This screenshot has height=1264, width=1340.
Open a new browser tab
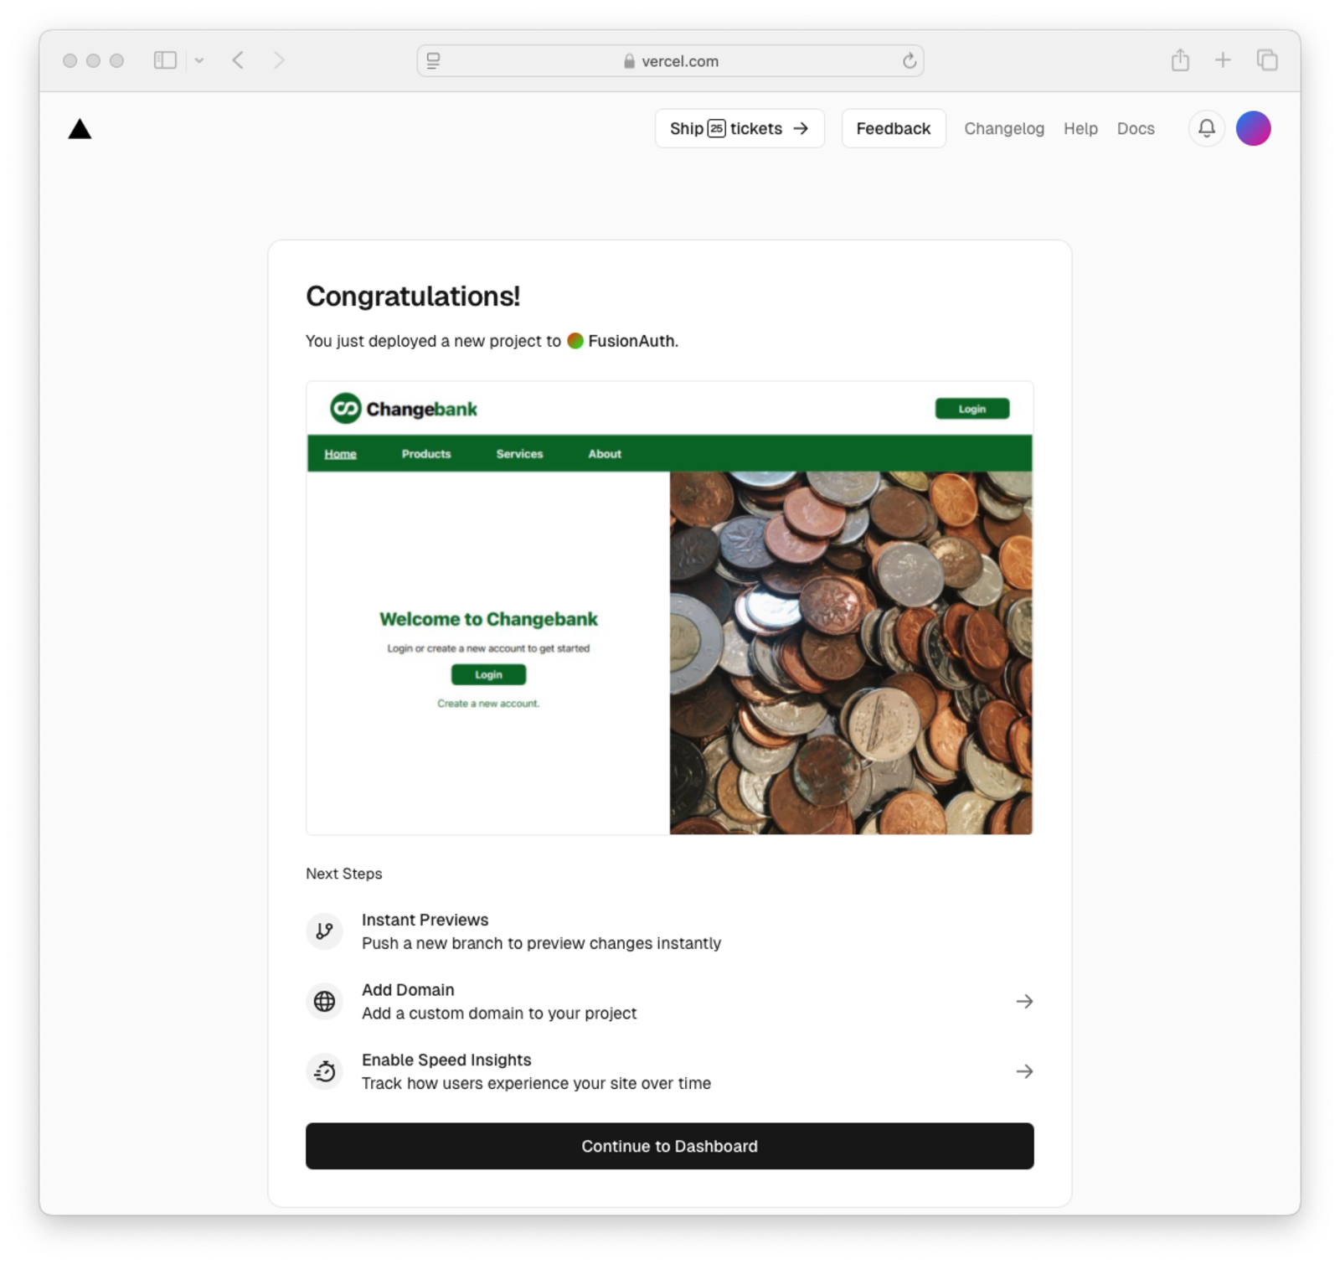(x=1223, y=60)
